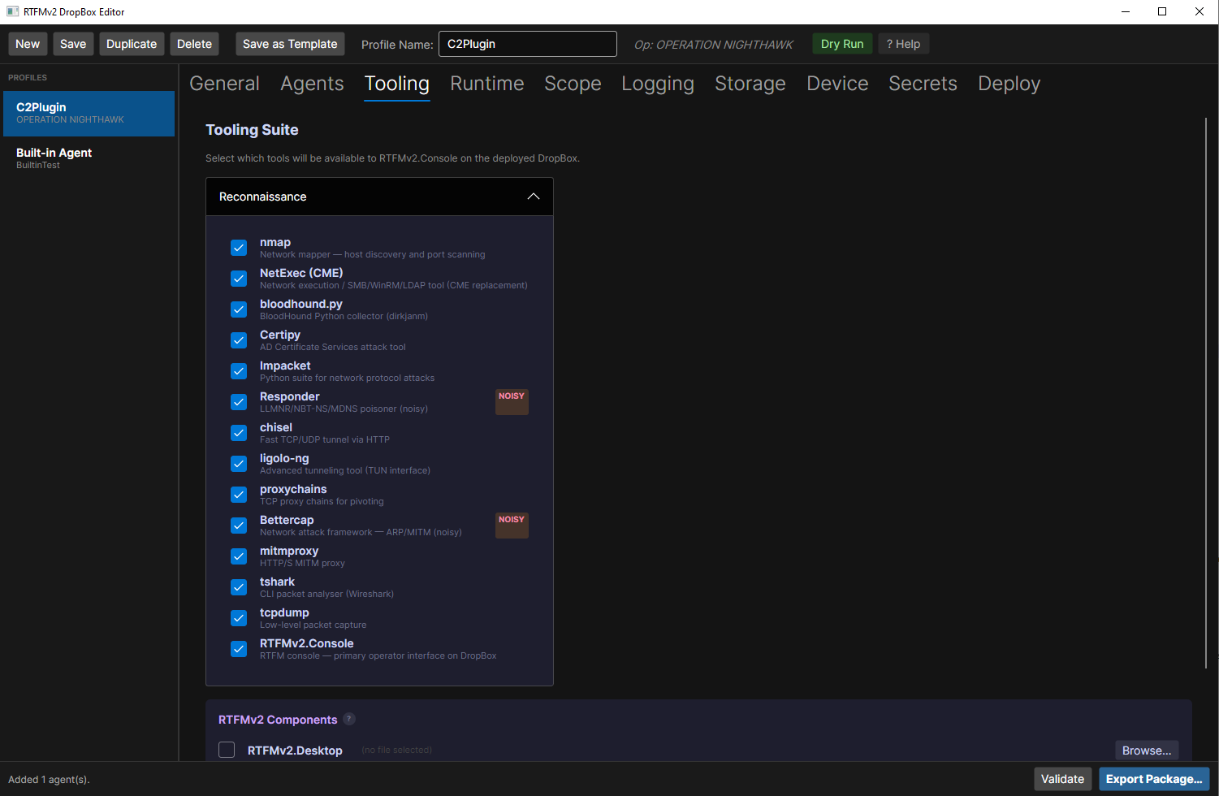Click the '(no file selected)' text

(396, 750)
